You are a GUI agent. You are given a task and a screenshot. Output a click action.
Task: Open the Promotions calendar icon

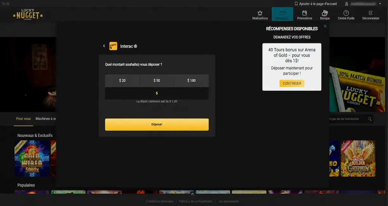coord(304,13)
